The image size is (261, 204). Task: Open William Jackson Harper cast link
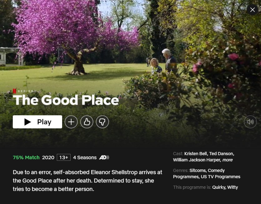point(197,160)
